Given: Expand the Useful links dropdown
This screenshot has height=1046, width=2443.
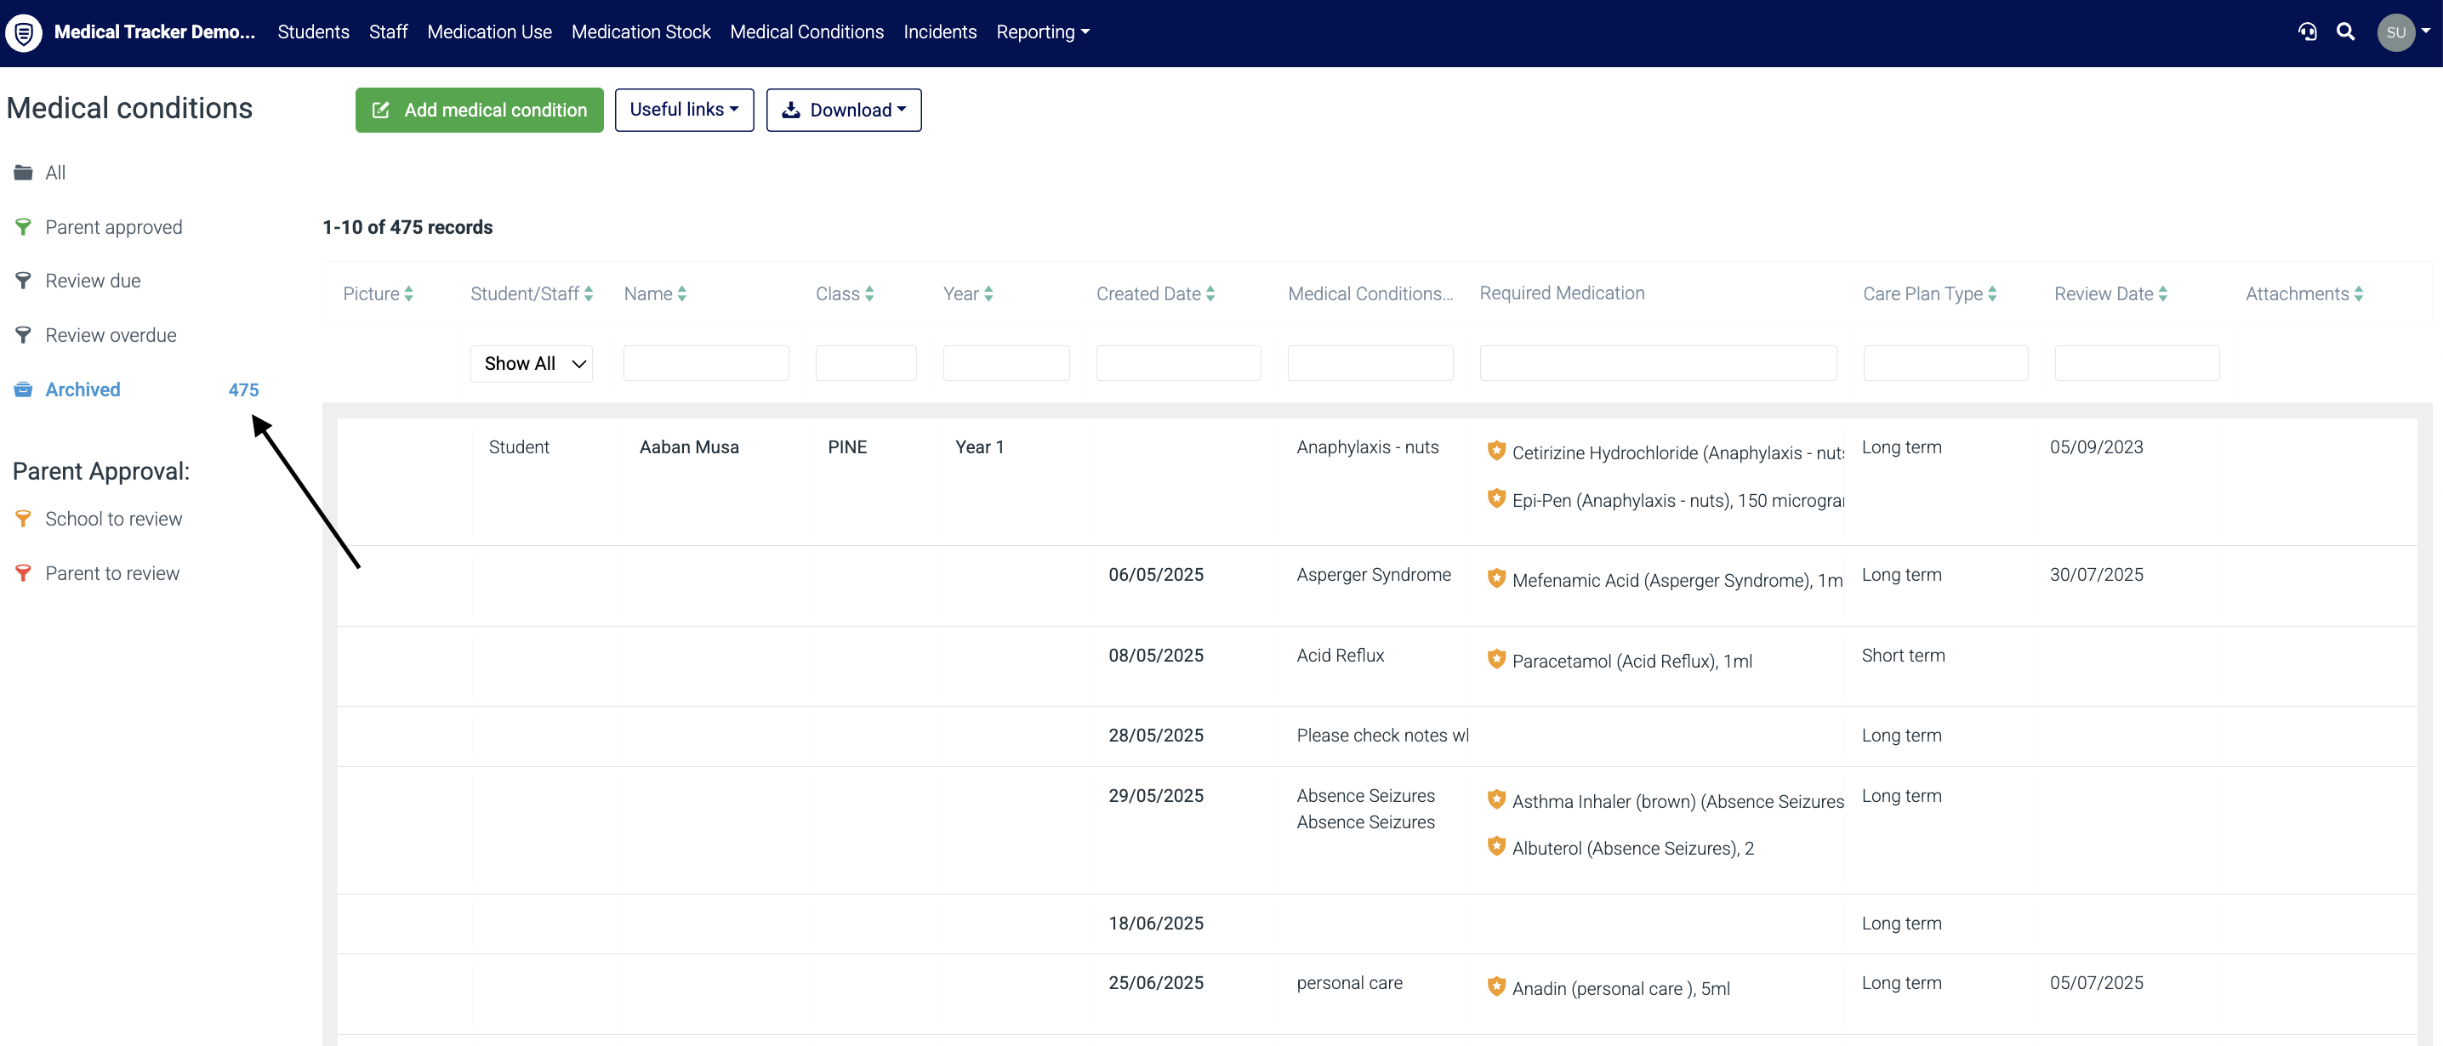Looking at the screenshot, I should 684,110.
